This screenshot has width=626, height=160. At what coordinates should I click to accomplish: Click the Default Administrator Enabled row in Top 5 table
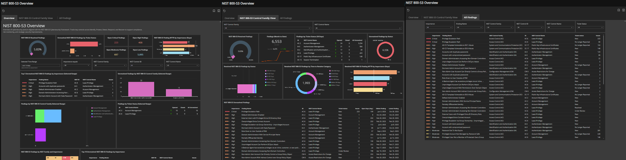point(67,89)
